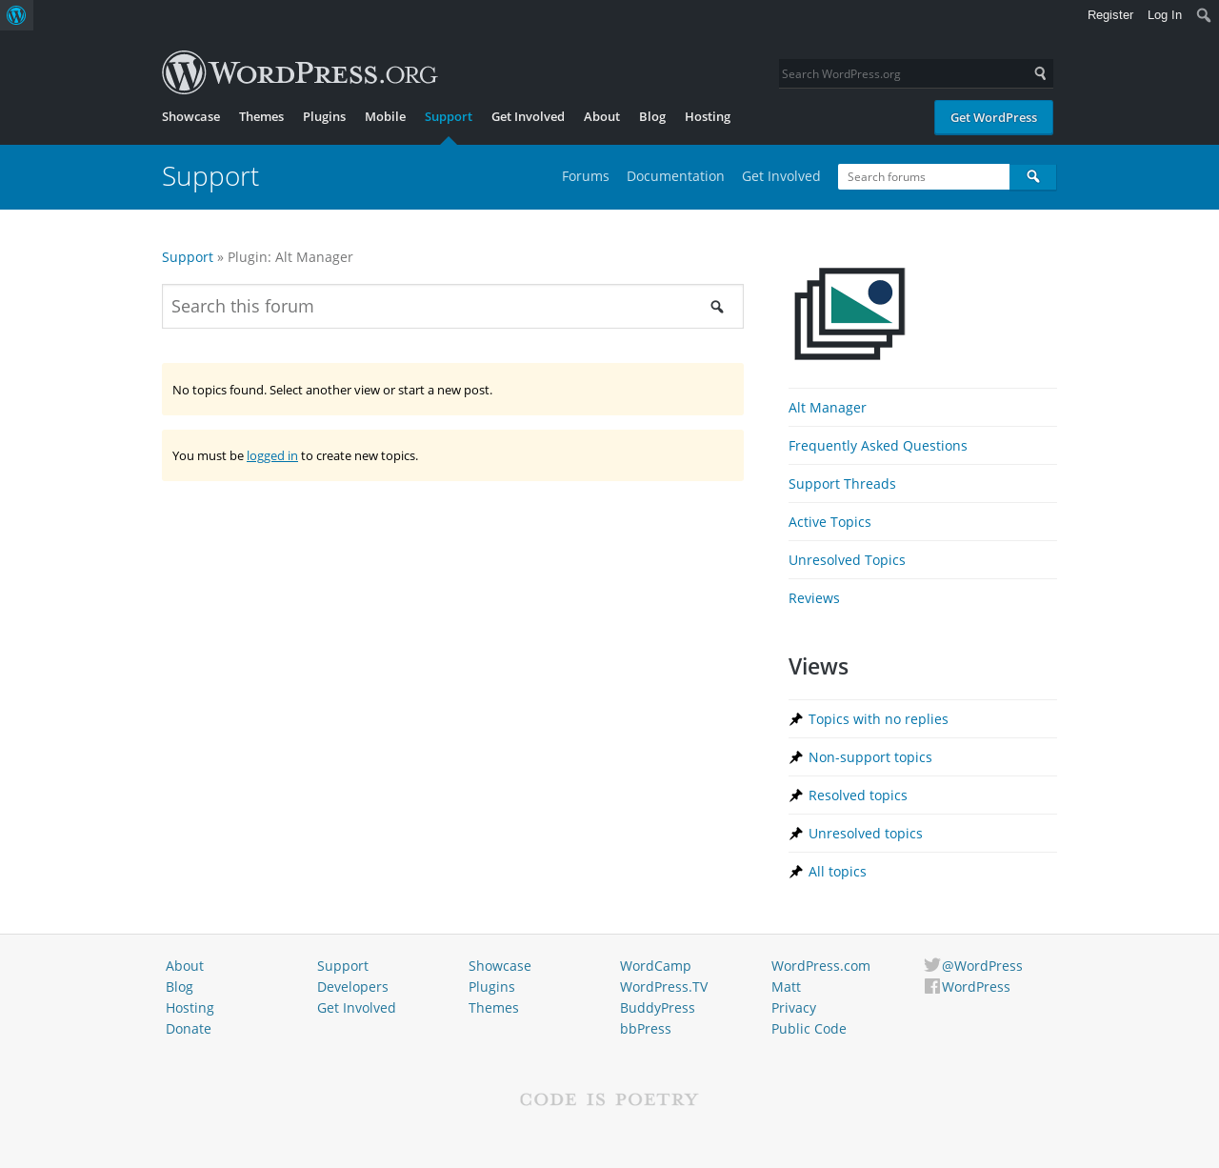
Task: Click the WordPress.org header logo
Action: [x=300, y=72]
